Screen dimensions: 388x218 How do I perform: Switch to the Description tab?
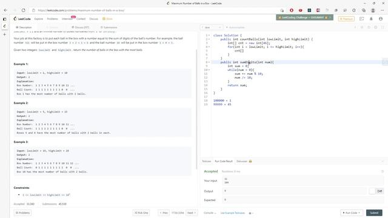coord(24,27)
